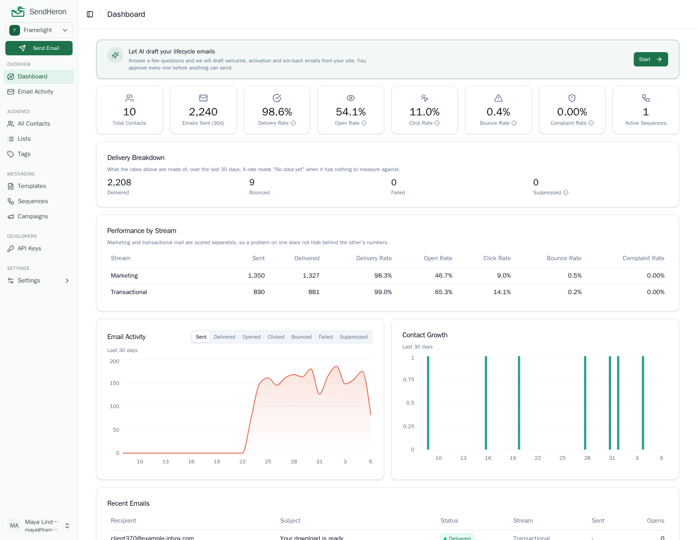The image size is (697, 540).
Task: Navigate to Templates
Action: click(39, 186)
